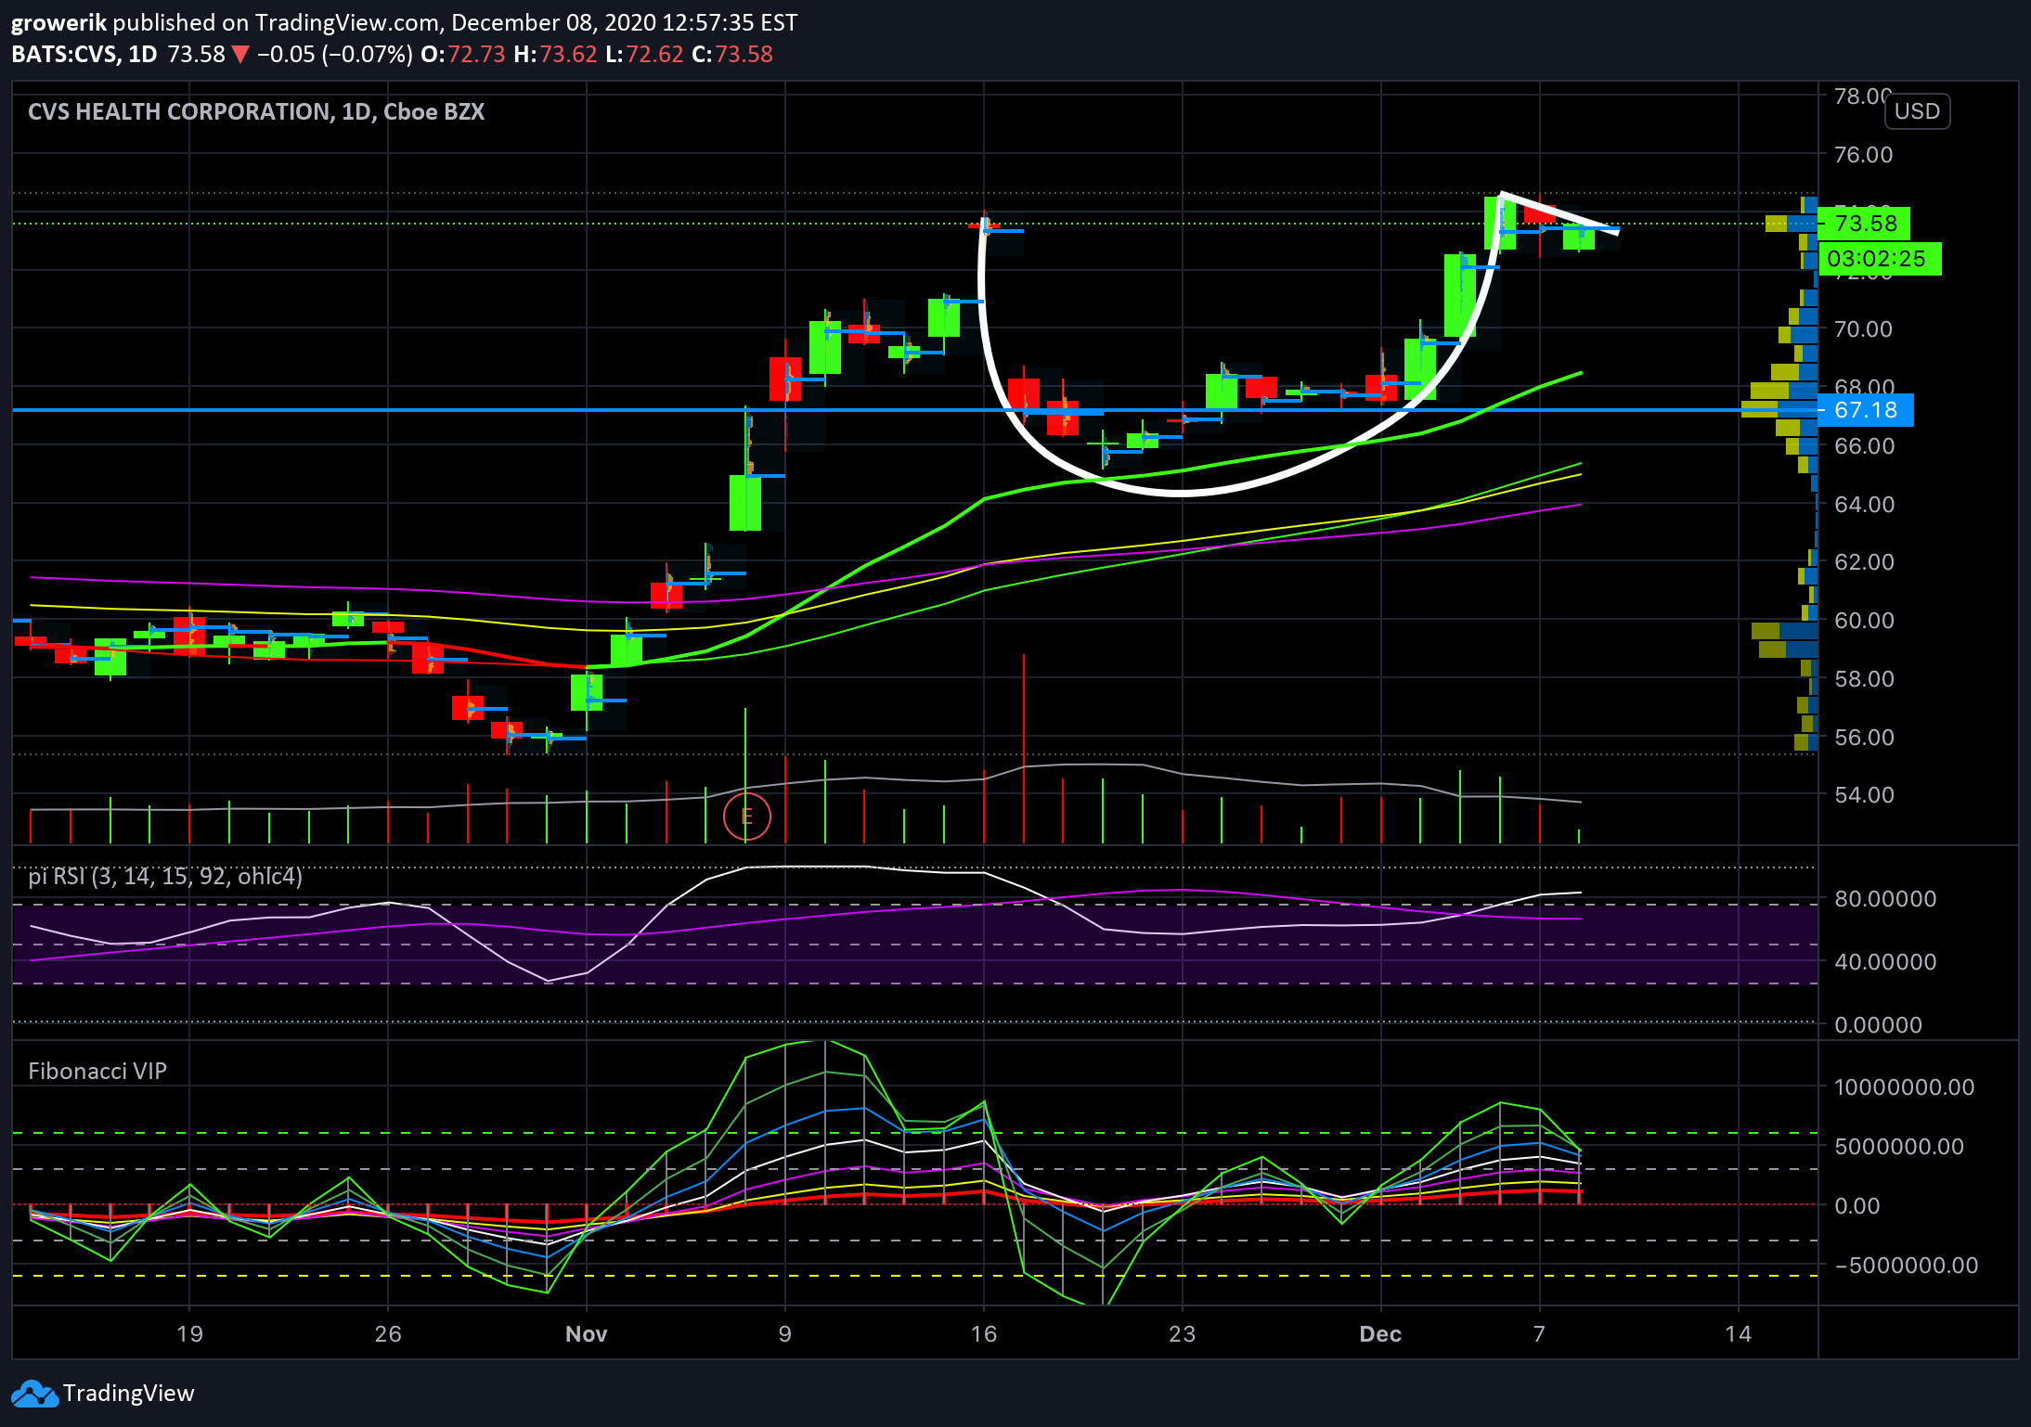
Task: Click the TradingView wordmark beside the logo
Action: click(128, 1394)
